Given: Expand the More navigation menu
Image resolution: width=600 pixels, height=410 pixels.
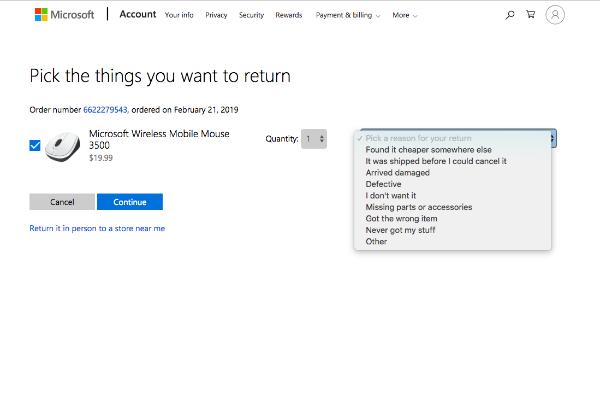Looking at the screenshot, I should (x=405, y=15).
